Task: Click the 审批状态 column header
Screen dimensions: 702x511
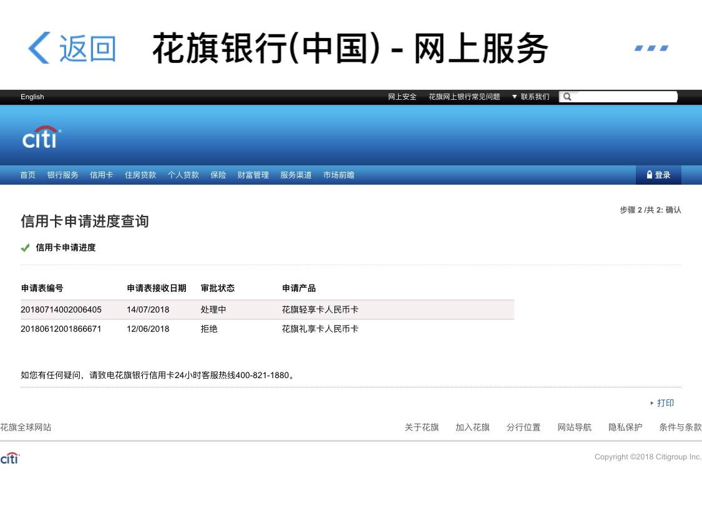Action: point(218,288)
